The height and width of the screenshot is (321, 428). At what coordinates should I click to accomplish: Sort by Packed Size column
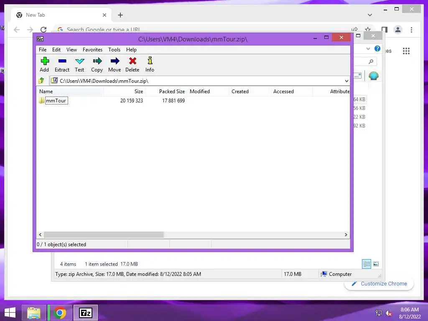tap(166, 92)
